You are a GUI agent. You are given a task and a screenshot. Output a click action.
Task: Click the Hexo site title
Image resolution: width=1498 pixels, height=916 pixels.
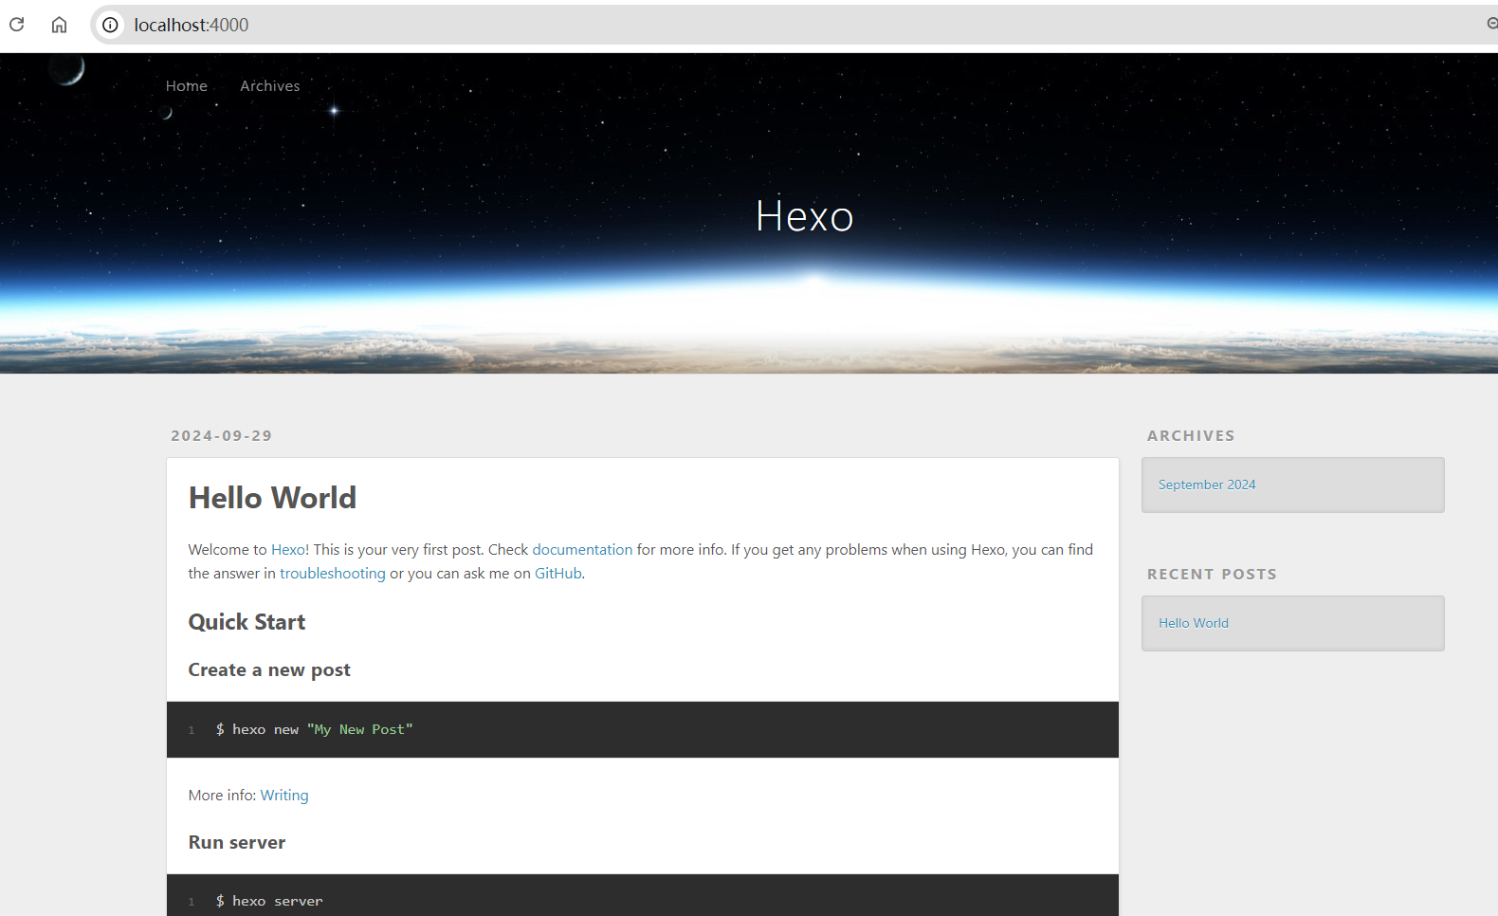[x=805, y=216]
